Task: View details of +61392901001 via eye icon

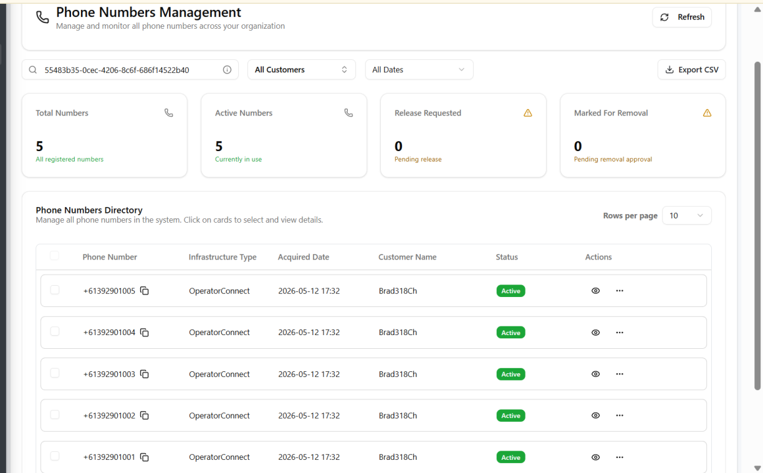Action: 595,457
